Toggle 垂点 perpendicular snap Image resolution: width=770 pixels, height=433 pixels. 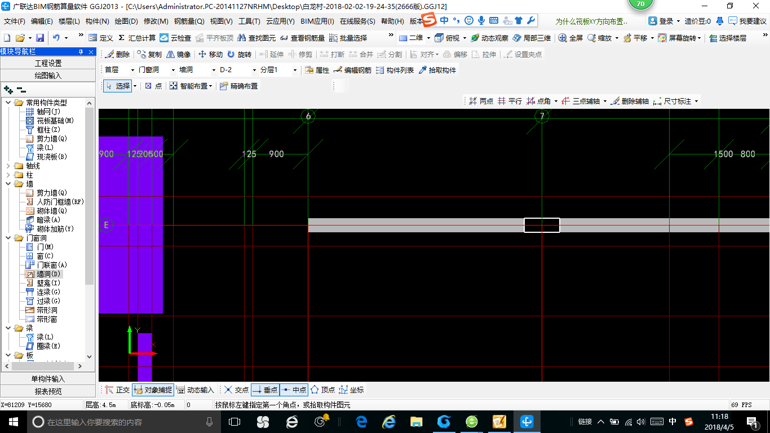click(x=265, y=390)
